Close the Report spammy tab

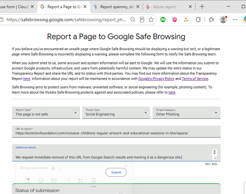(x=138, y=7)
